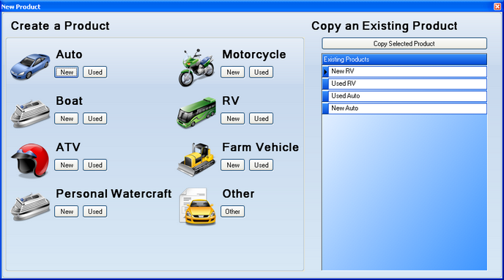Click the Personal Watercraft icon

30,207
